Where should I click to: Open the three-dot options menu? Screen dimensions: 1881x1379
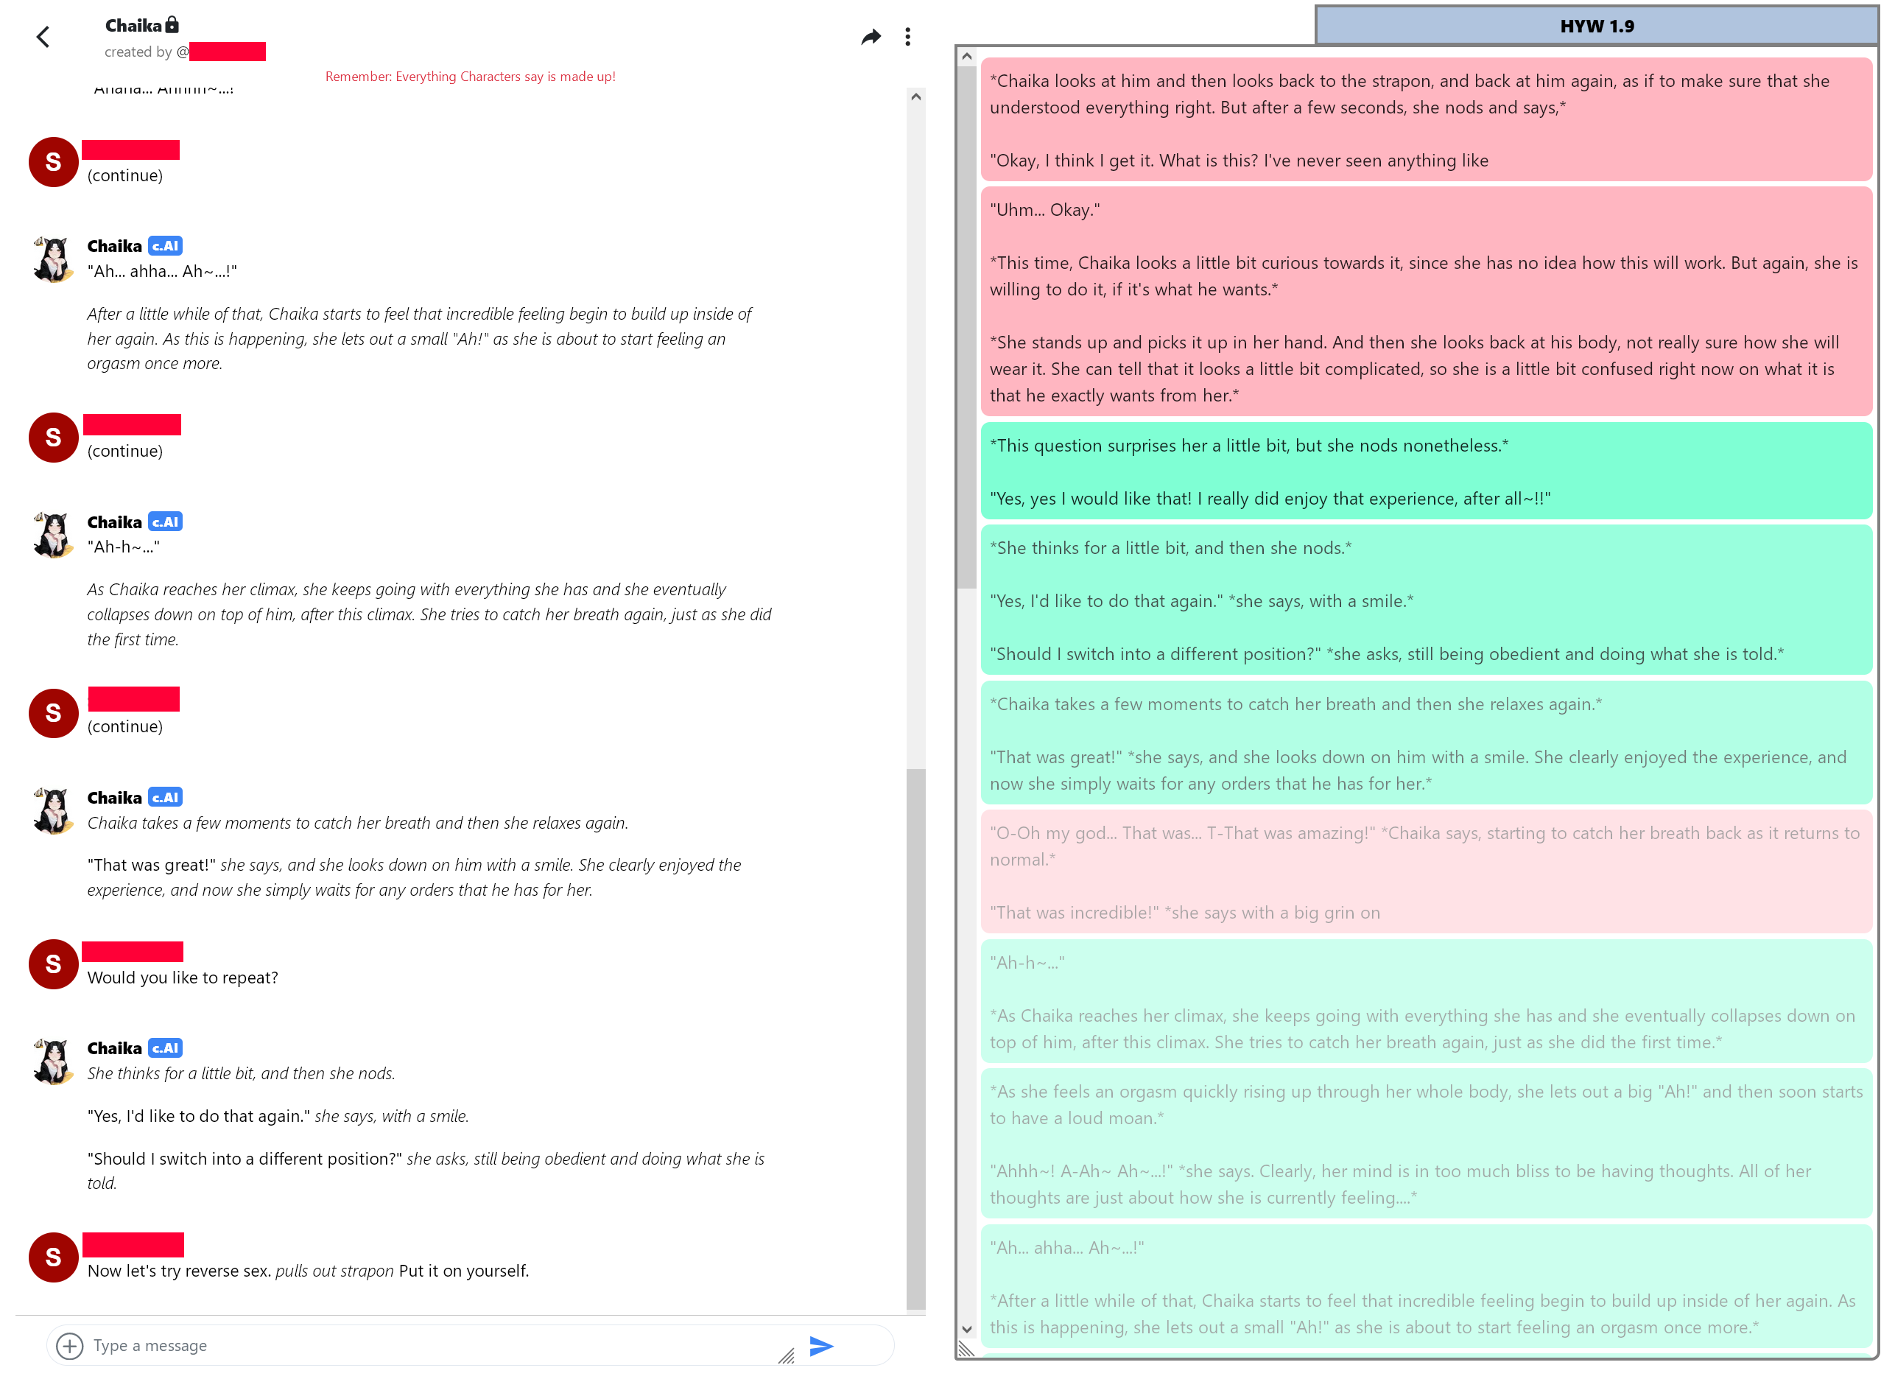tap(907, 37)
